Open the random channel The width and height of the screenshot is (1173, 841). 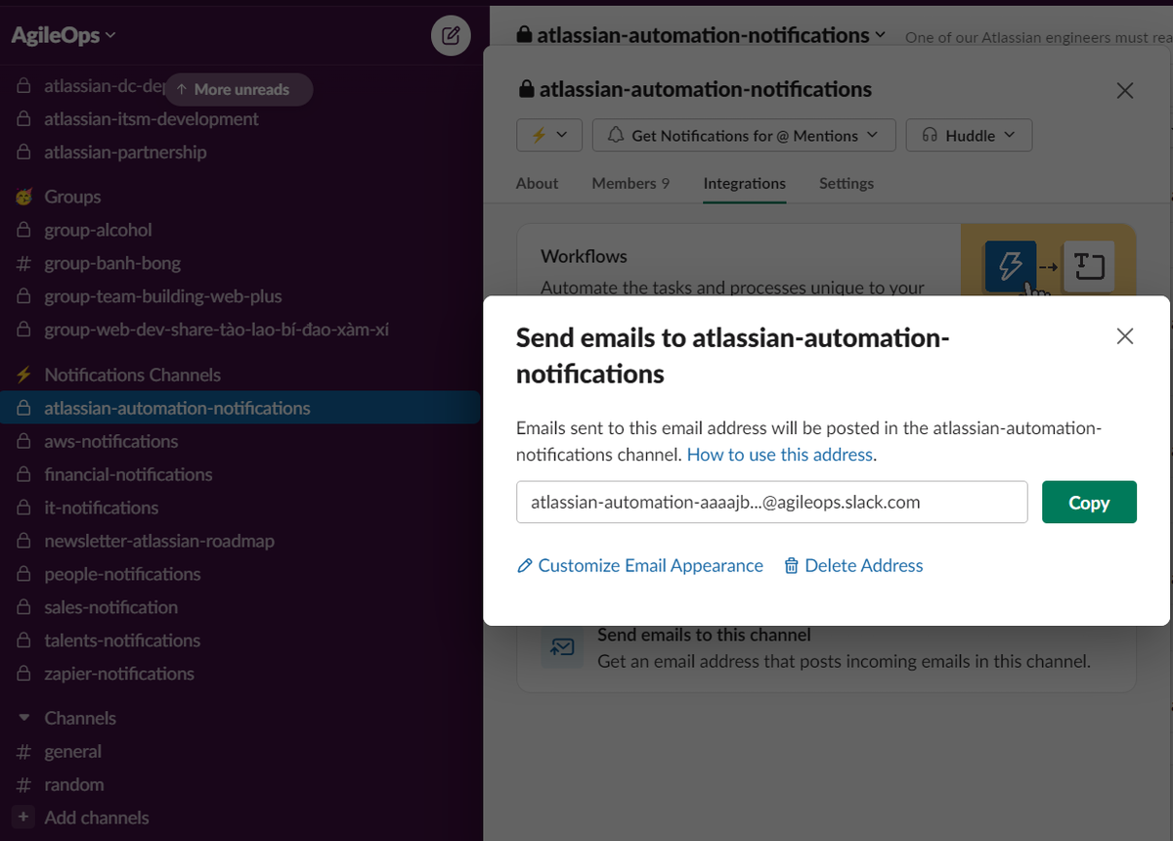coord(239,784)
